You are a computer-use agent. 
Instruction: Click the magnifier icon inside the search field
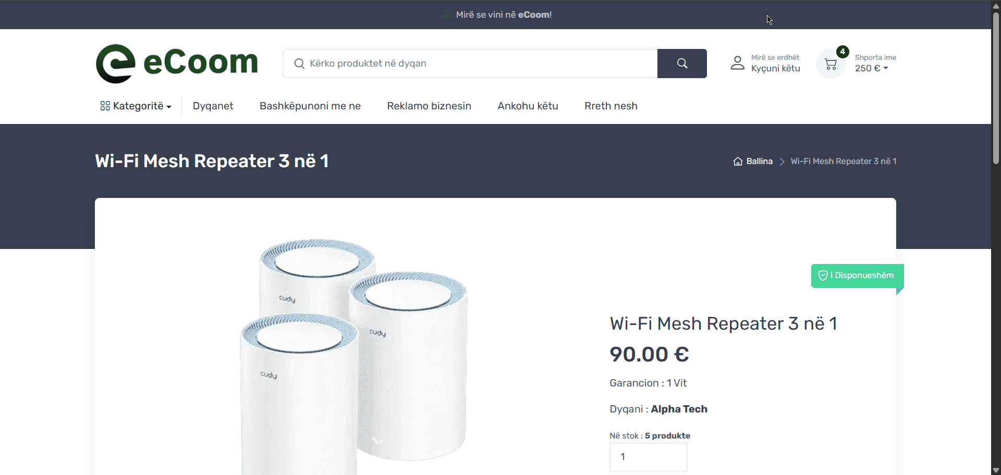(299, 64)
